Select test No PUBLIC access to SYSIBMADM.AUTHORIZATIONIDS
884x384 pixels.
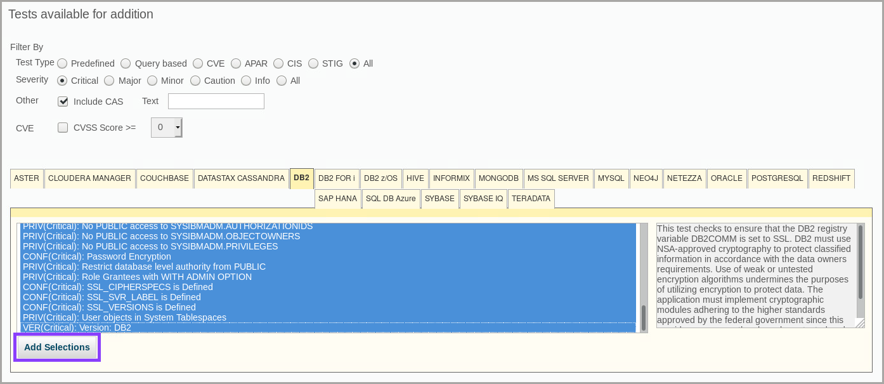(x=328, y=227)
